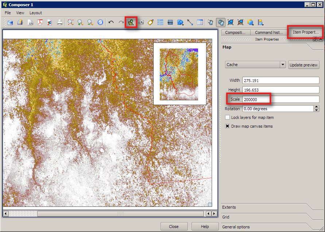The image size is (325, 232).
Task: Select the Add Label tool
Action: (150, 22)
